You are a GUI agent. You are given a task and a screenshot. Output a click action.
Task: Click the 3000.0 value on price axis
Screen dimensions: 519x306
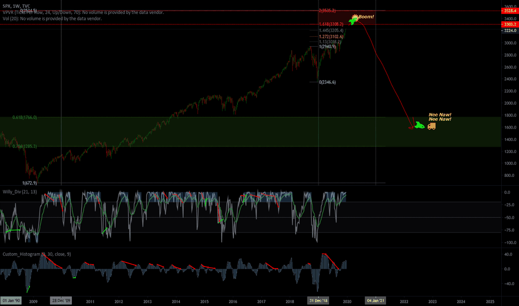510,43
